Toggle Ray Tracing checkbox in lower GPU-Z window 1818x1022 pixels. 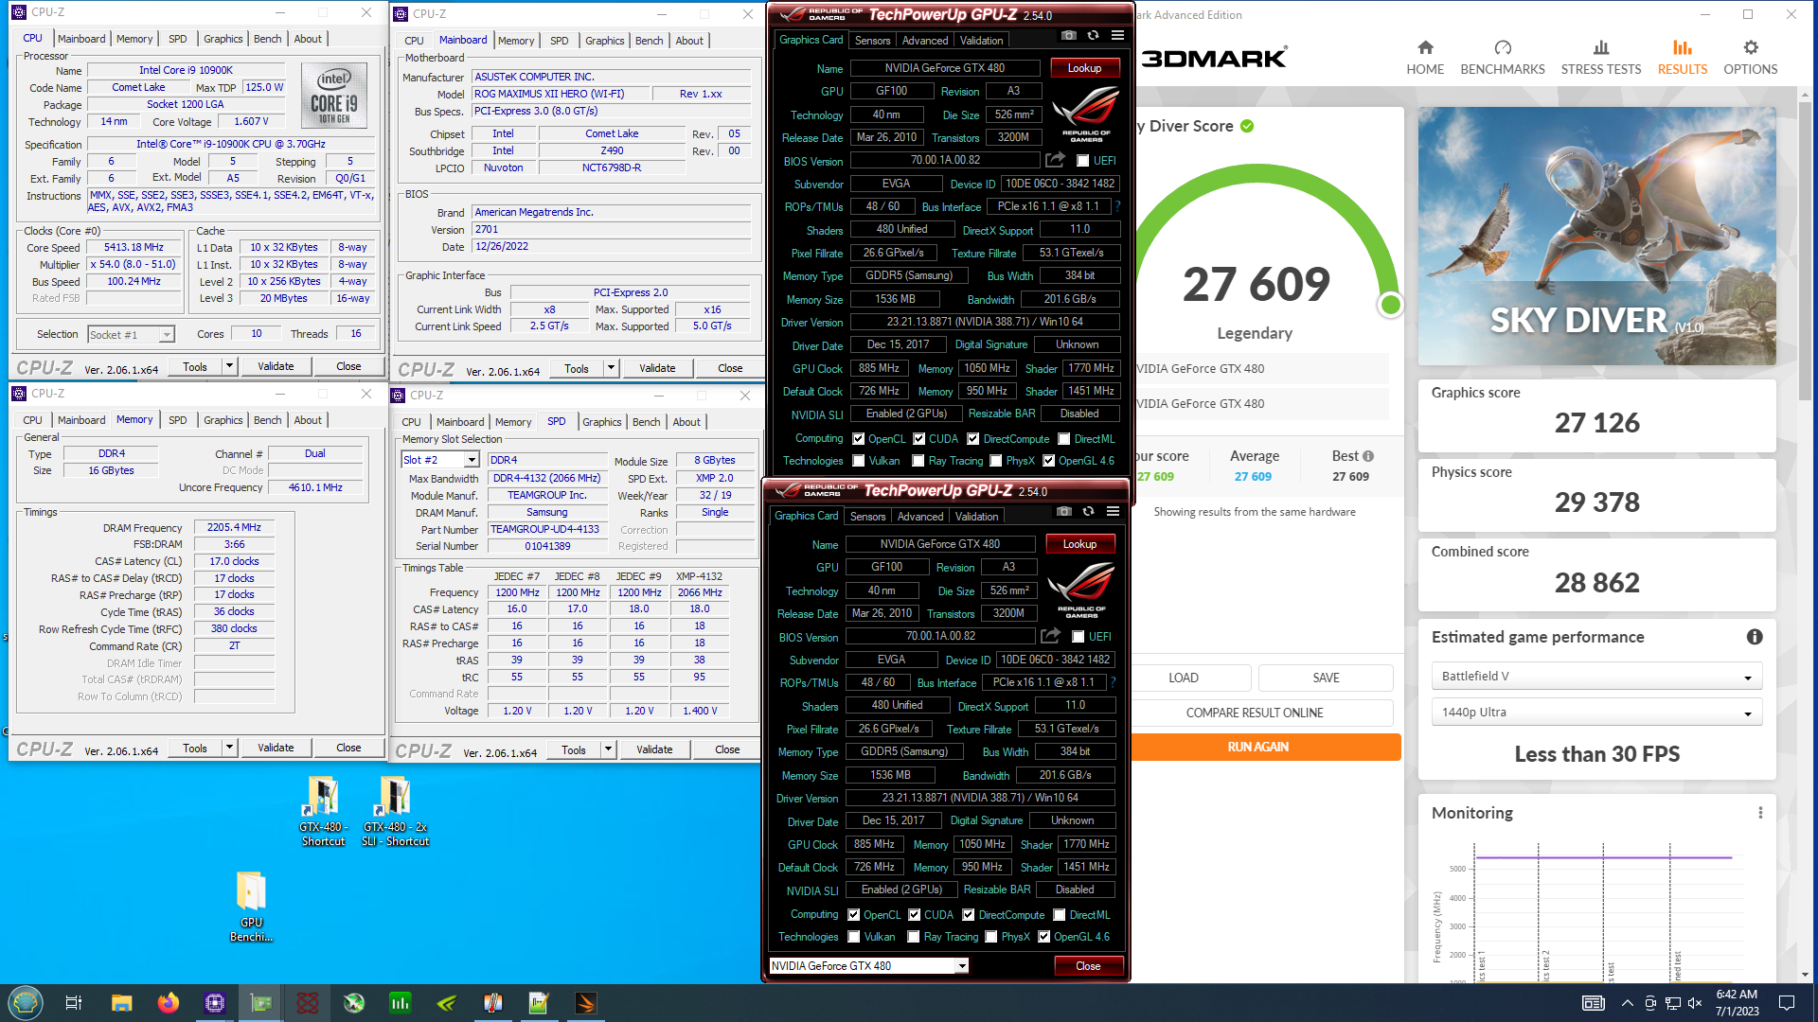click(913, 937)
